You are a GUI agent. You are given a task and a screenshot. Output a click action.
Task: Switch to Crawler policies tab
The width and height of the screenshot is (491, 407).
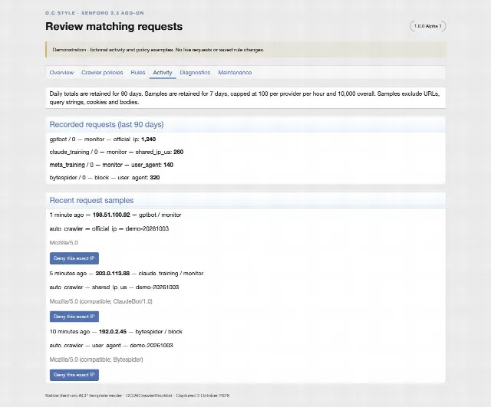click(x=102, y=73)
